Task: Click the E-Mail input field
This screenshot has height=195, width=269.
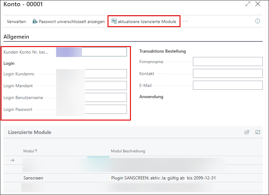Action: [228, 85]
